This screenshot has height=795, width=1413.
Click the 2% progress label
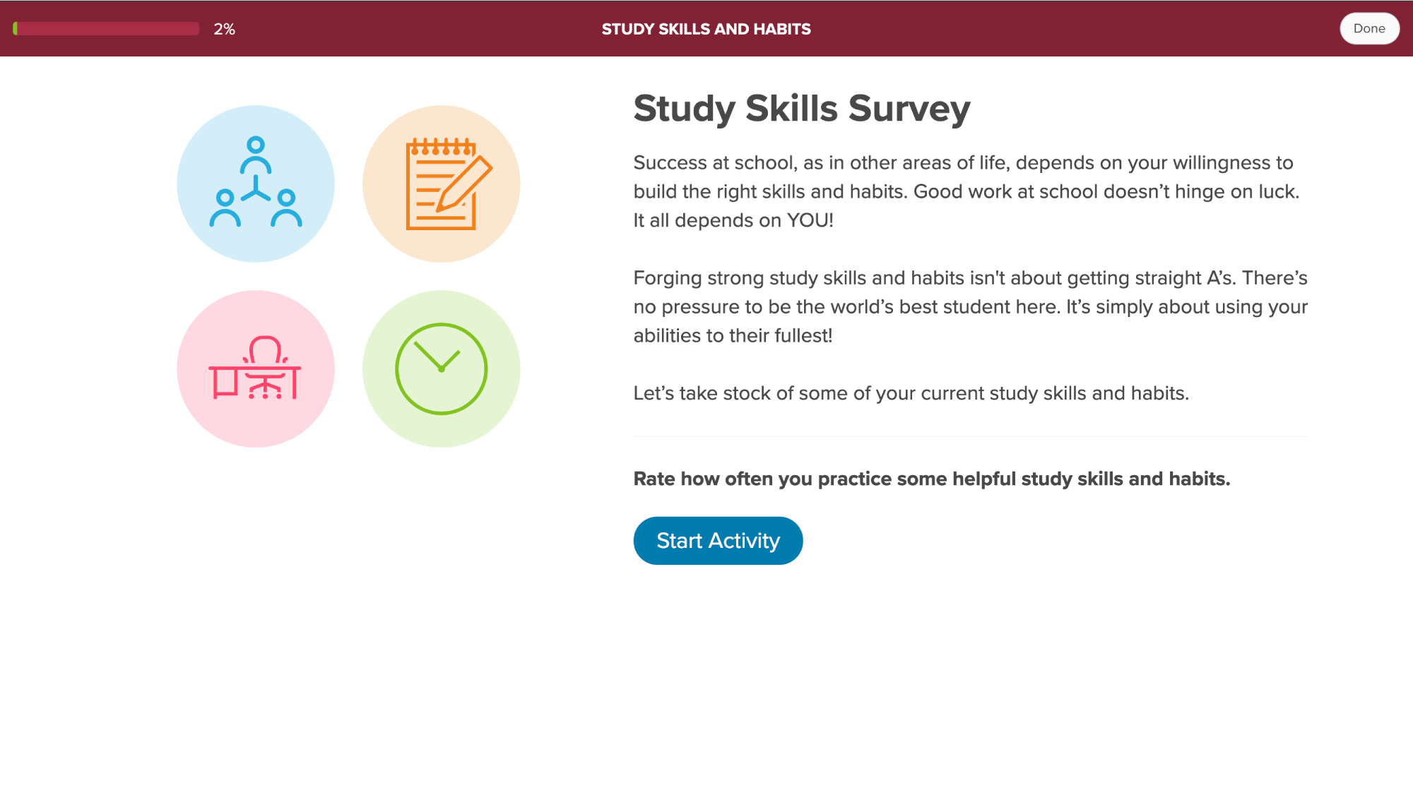[x=224, y=29]
